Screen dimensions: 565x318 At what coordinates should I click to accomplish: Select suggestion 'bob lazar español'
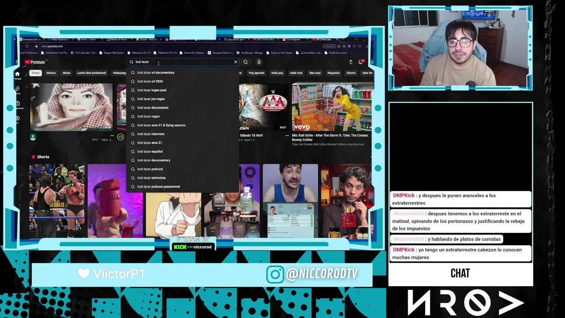(182, 151)
